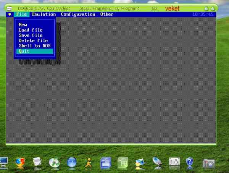This screenshot has width=229, height=173.
Task: Open the window menu icon on DOSBox title bar
Action: (x=10, y=8)
